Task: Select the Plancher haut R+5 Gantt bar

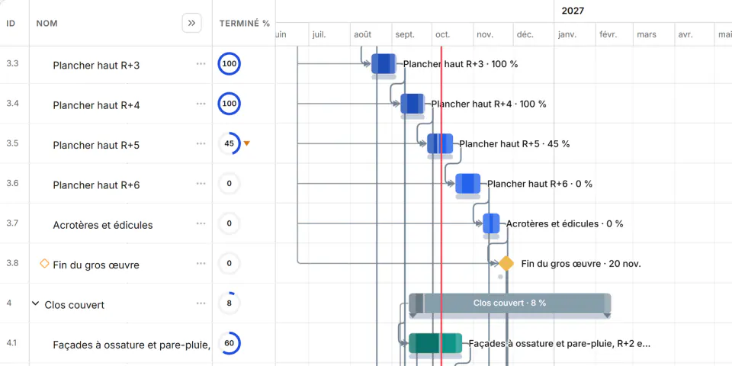Action: (x=440, y=144)
